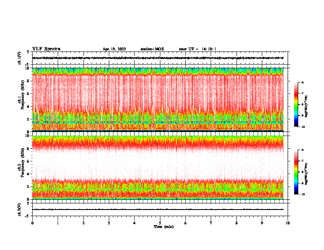Click the "VLF Spectra" plot title
Image resolution: width=324 pixels, height=250 pixels.
tap(46, 49)
